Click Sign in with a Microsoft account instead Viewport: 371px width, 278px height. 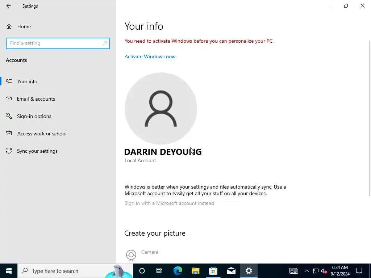(169, 203)
